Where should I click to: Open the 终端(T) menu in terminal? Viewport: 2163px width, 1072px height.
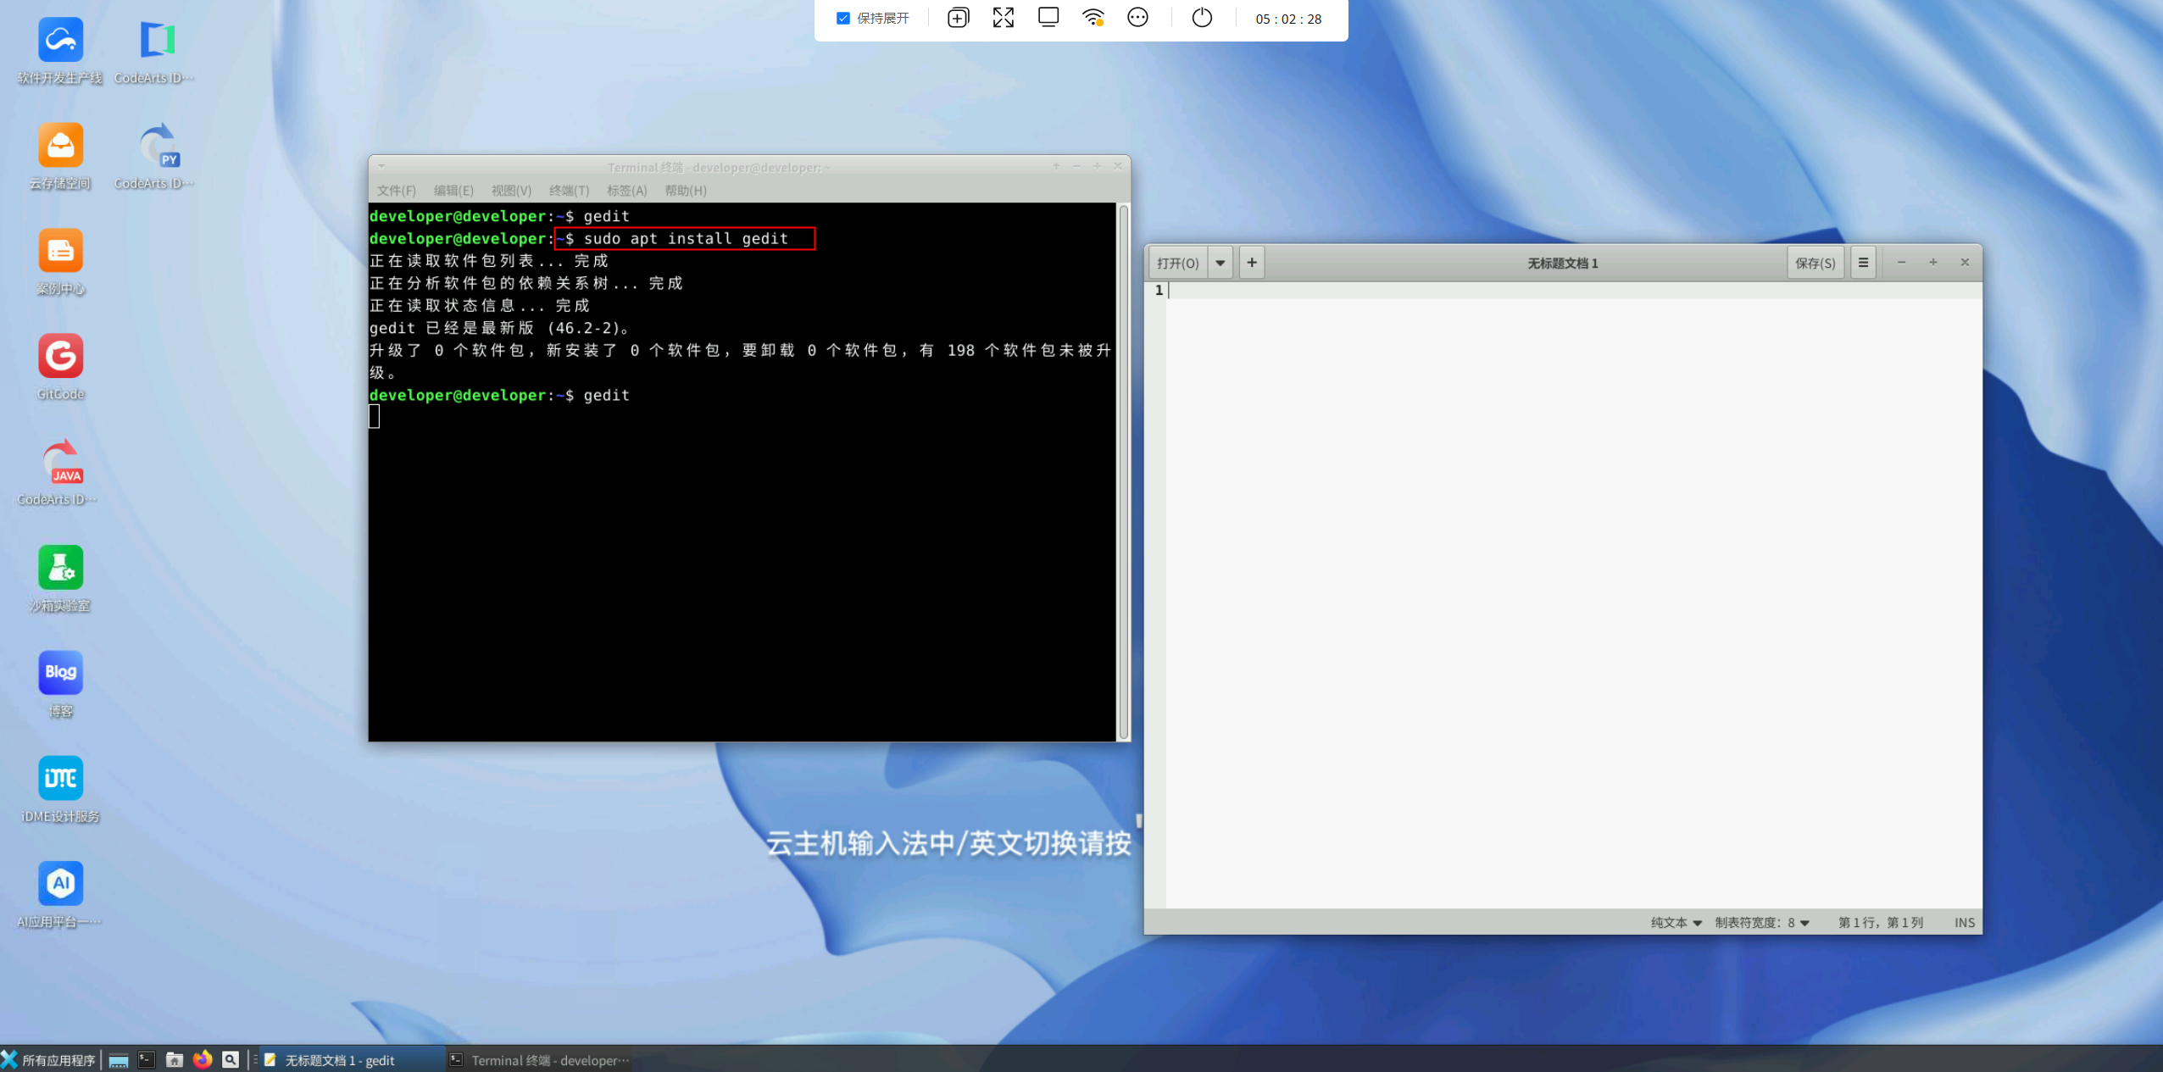(x=569, y=191)
